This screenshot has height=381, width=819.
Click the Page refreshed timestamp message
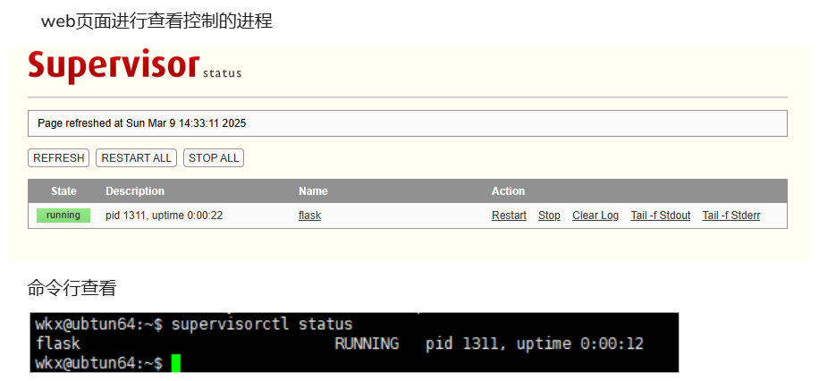(x=141, y=123)
